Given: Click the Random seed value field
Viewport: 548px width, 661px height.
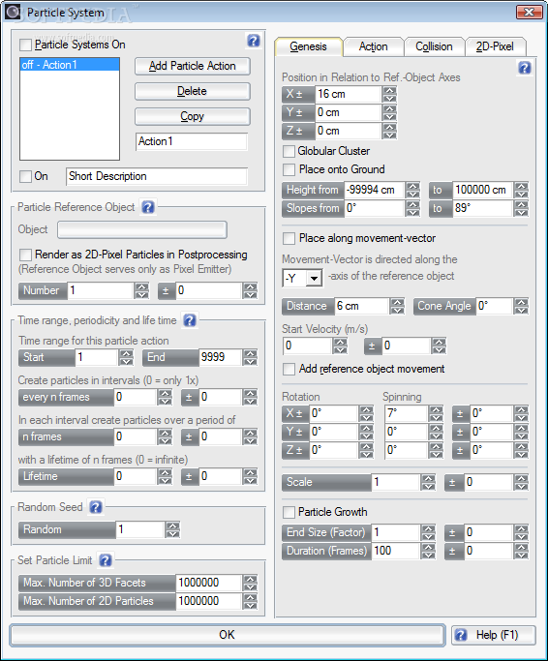Looking at the screenshot, I should pos(140,530).
